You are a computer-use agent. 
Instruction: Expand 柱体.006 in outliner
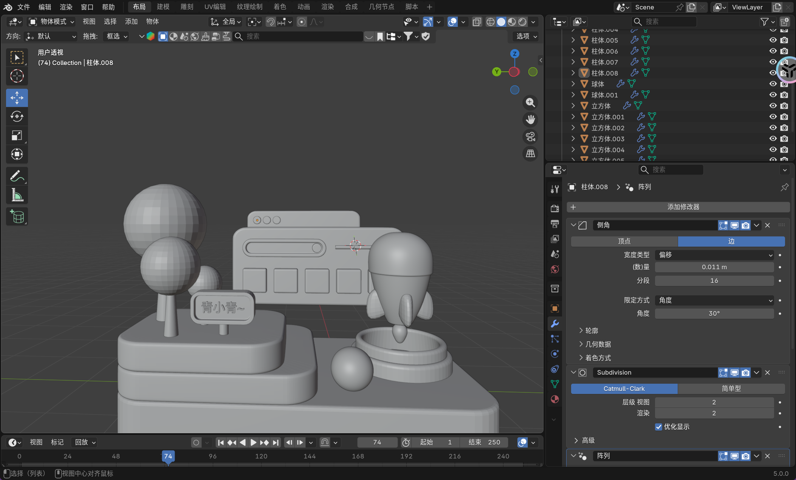point(573,51)
